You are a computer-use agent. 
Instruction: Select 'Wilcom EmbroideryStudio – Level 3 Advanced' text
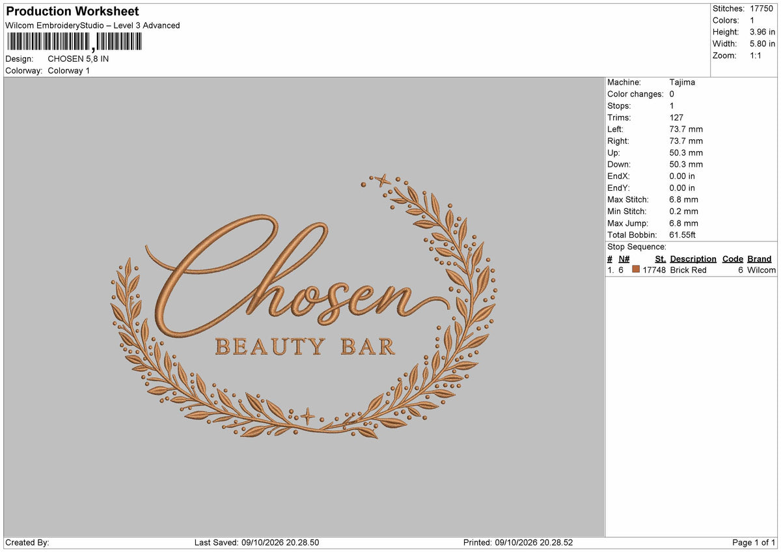(x=92, y=25)
